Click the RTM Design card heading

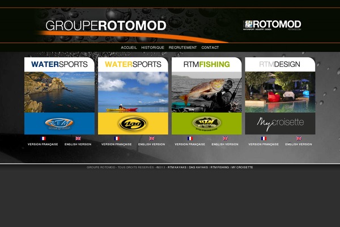coord(280,64)
